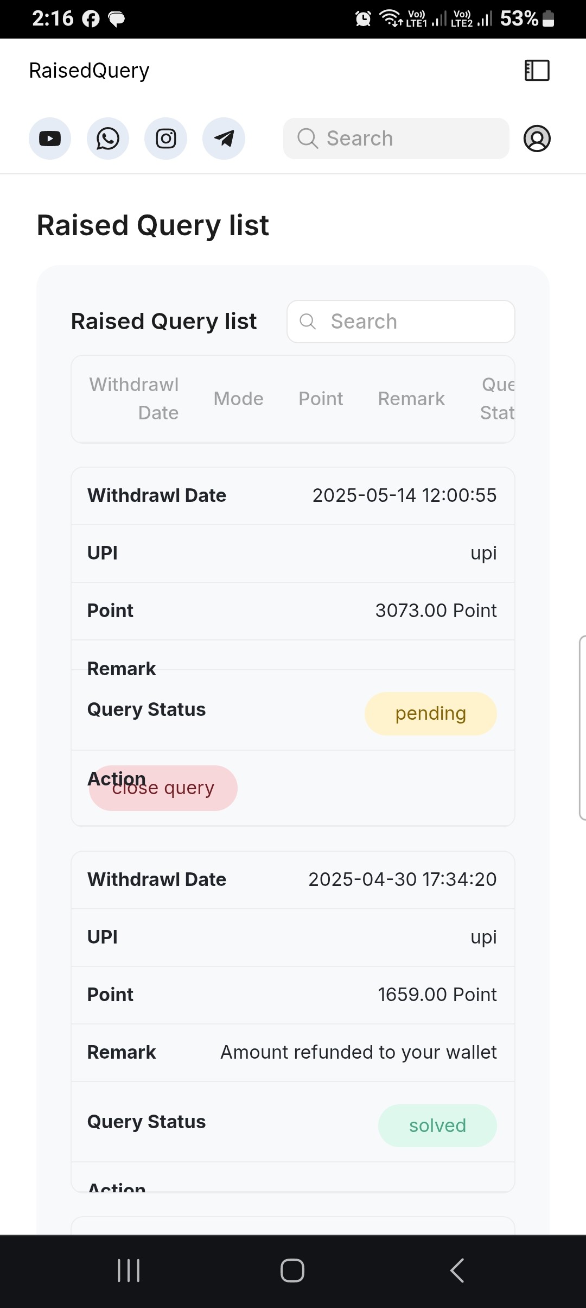The height and width of the screenshot is (1308, 586).
Task: Select the pending status badge
Action: (x=431, y=714)
